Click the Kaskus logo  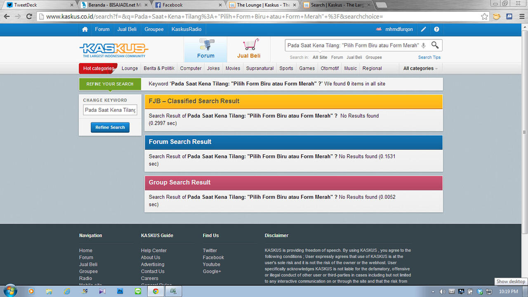click(x=114, y=50)
